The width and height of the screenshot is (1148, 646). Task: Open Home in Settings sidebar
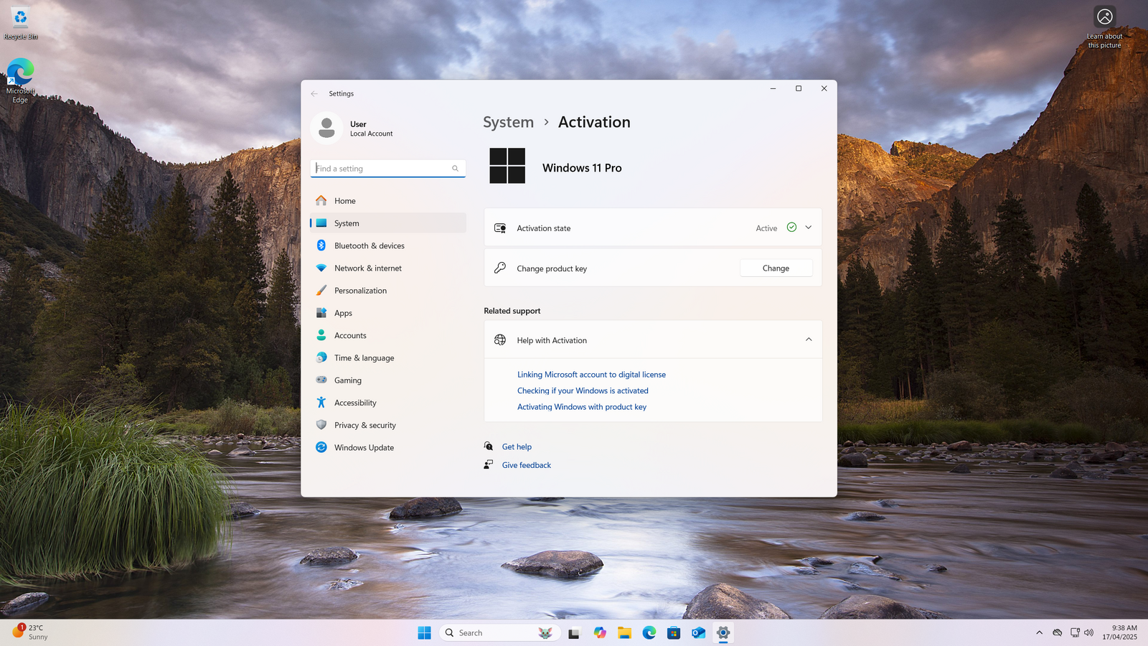388,201
